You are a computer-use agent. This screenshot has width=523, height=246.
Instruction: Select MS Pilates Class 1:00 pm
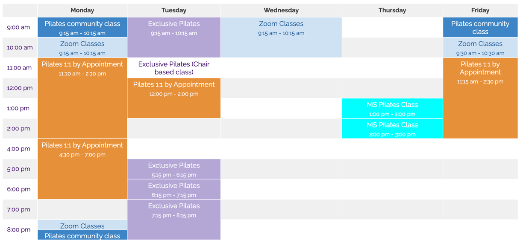click(392, 108)
